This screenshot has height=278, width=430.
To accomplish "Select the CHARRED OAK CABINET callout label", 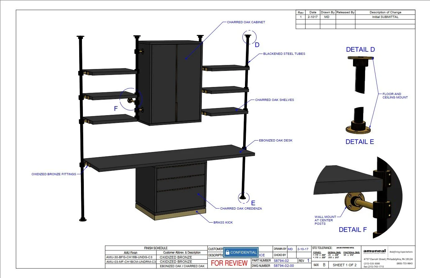I will tap(246, 22).
